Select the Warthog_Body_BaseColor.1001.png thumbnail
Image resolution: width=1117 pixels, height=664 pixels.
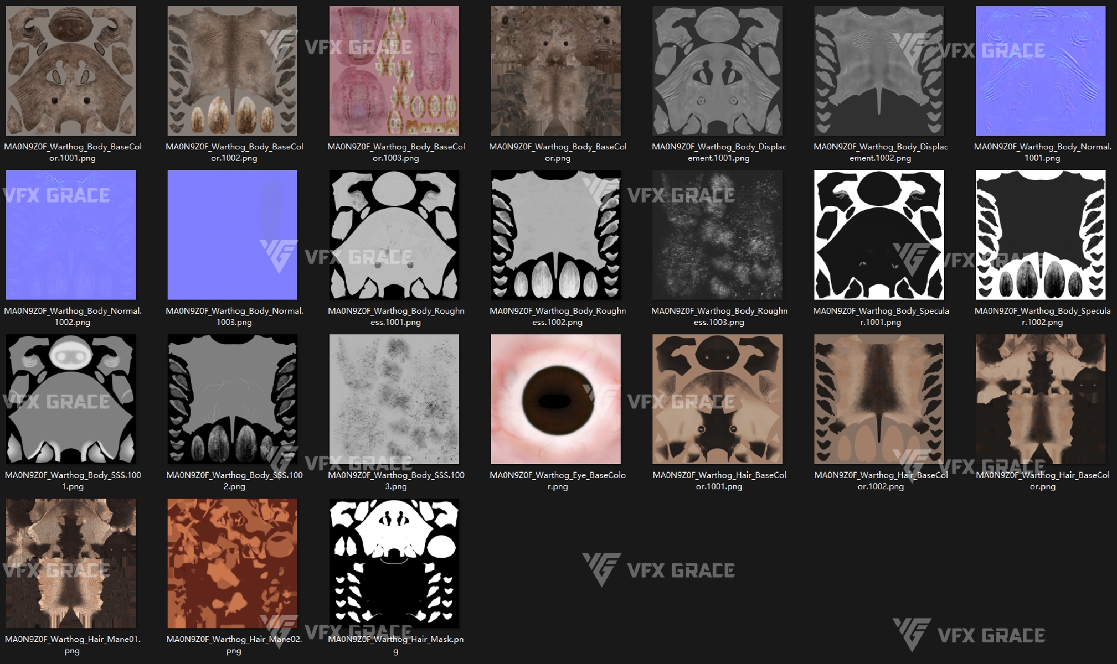[x=71, y=71]
